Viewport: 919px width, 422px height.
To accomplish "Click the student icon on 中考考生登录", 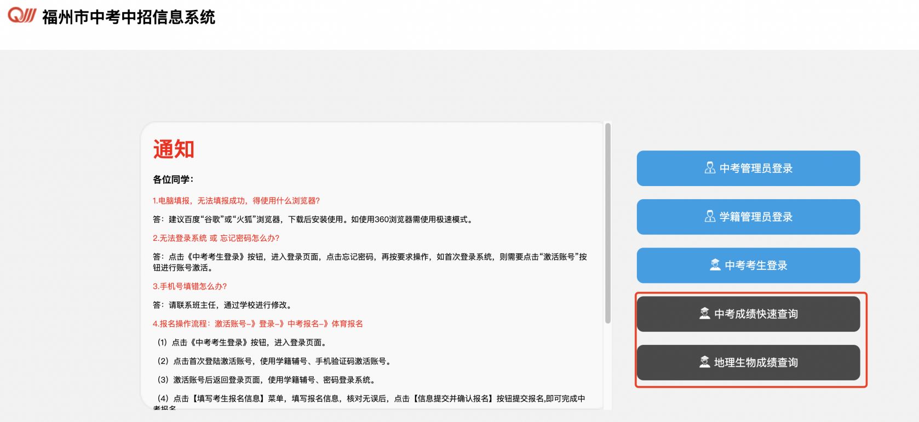I will click(x=715, y=265).
